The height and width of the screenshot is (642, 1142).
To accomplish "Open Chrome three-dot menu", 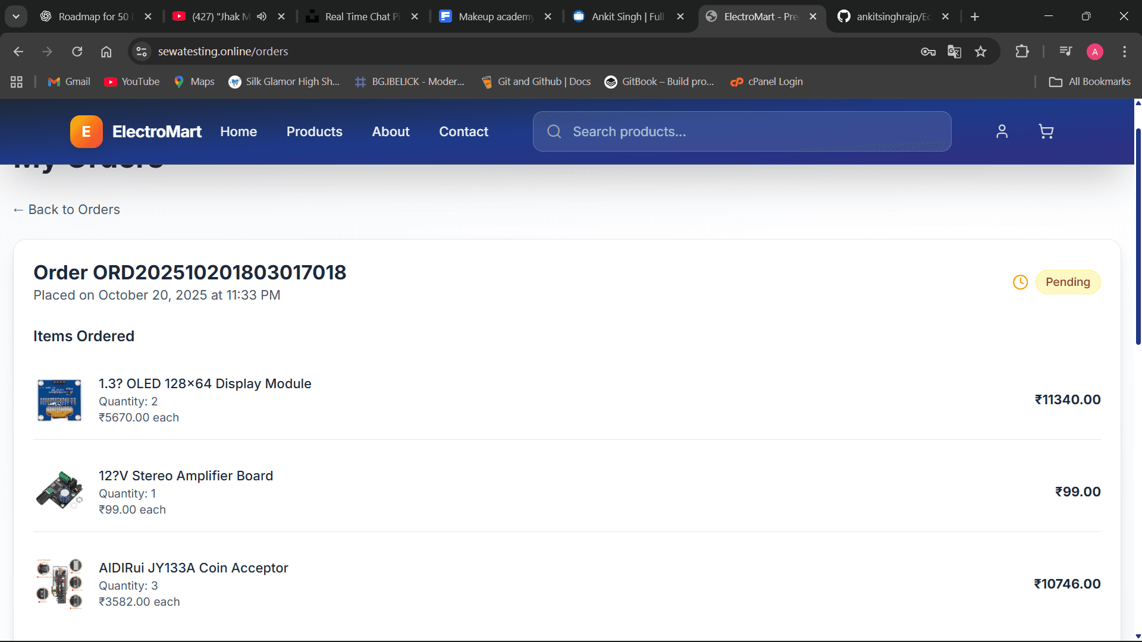I will (x=1124, y=52).
